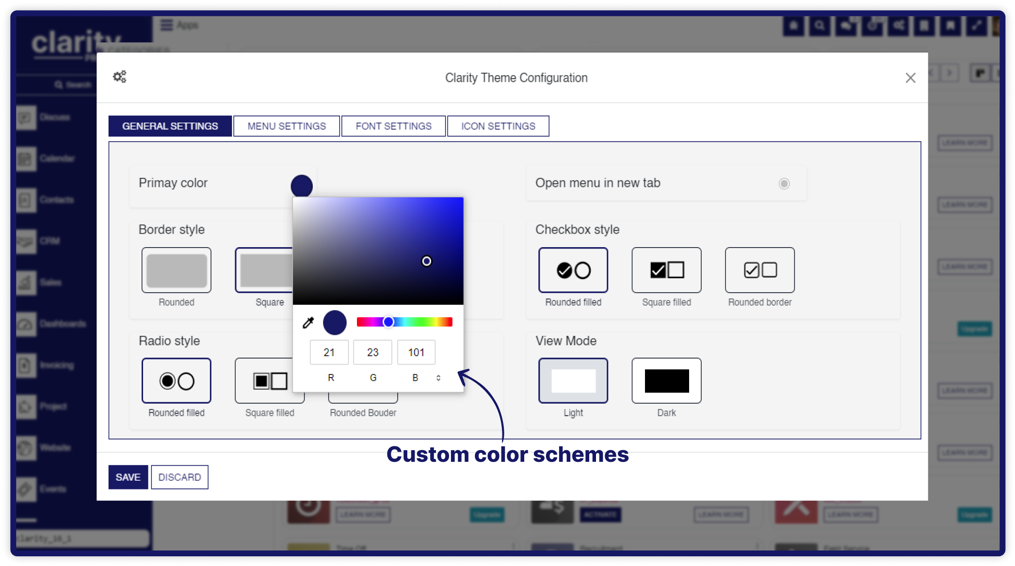Choose Rounded border checkbox style
1015x566 pixels.
[759, 270]
